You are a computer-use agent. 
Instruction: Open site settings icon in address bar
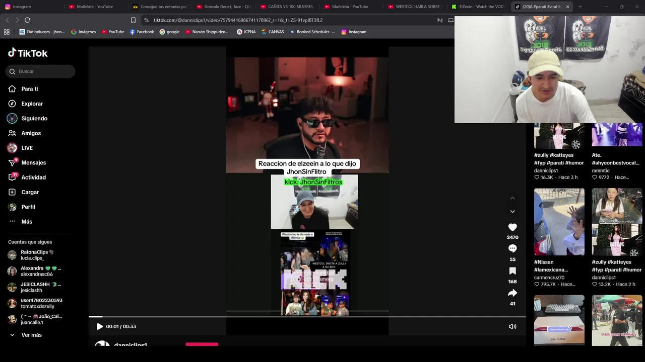click(x=146, y=20)
